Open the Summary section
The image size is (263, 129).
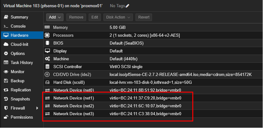point(19,17)
